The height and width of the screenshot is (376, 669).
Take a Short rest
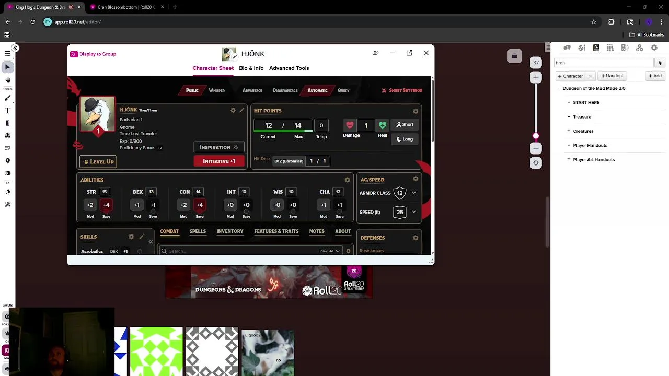click(x=405, y=125)
